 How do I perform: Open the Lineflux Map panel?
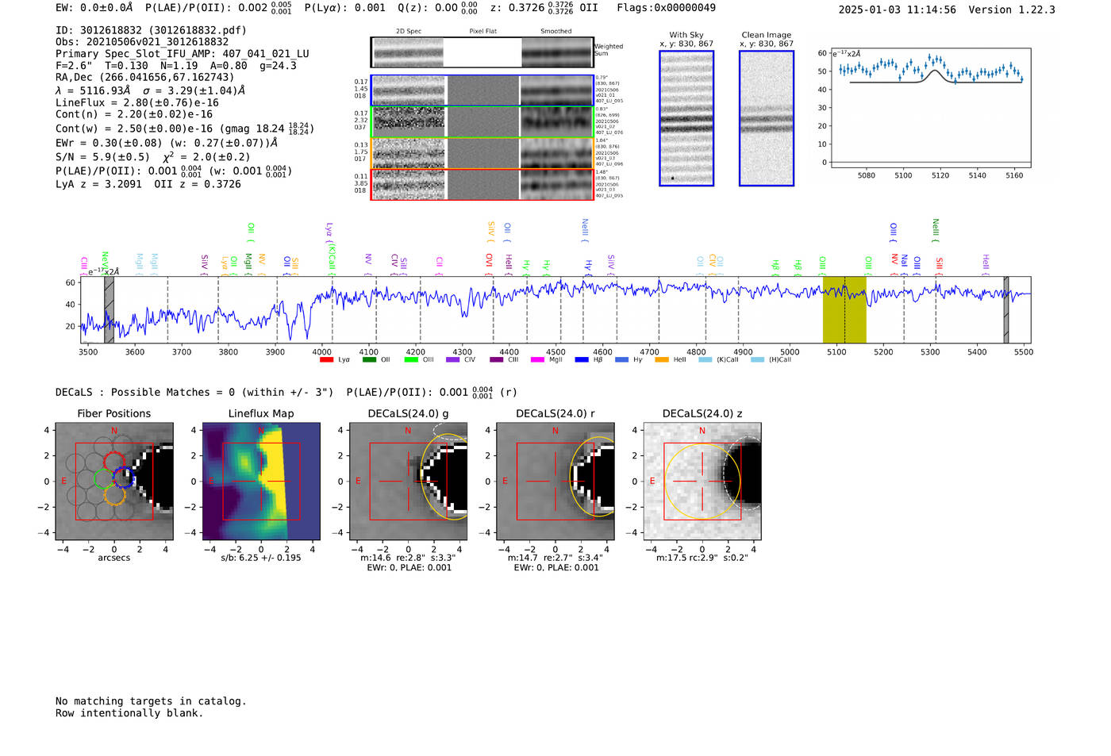[x=261, y=482]
